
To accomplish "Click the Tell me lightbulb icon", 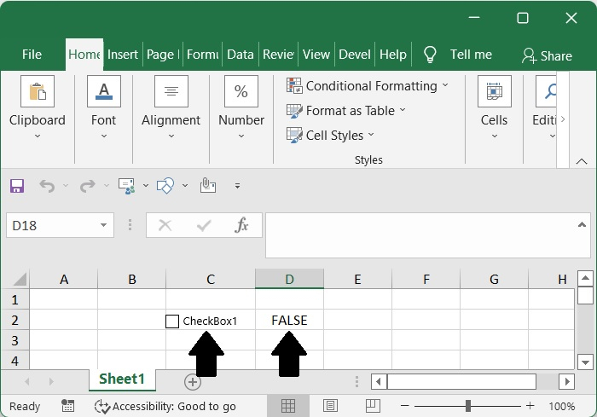I will coord(431,55).
